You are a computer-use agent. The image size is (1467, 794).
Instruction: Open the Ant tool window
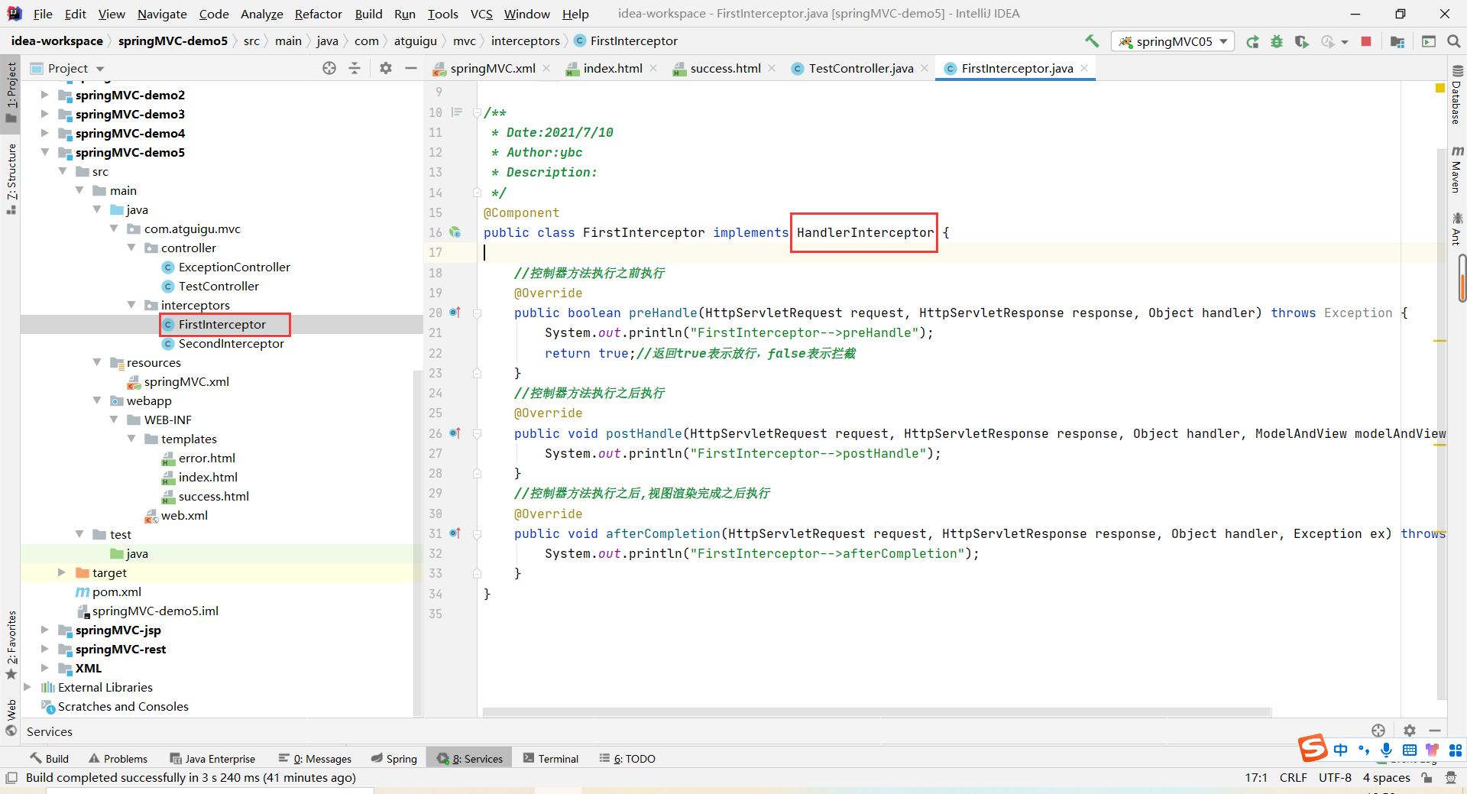(x=1457, y=229)
